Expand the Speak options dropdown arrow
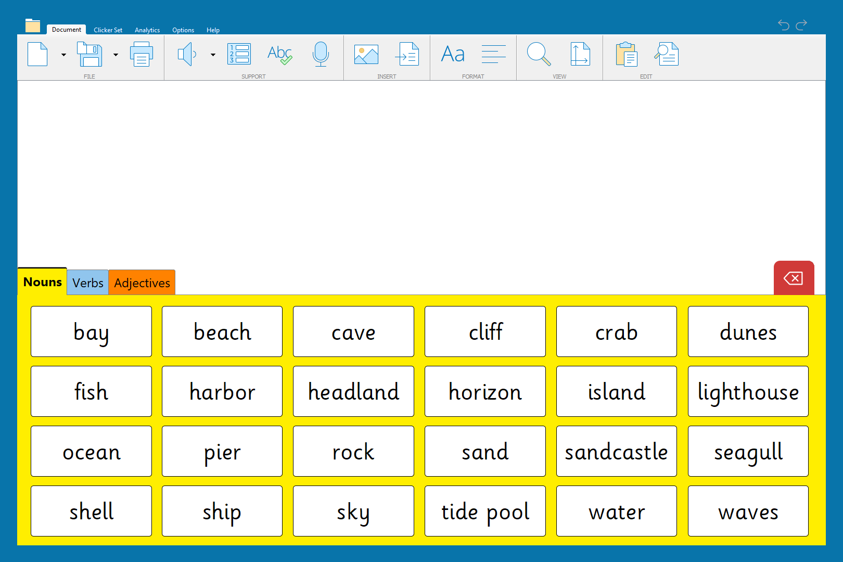 (213, 55)
